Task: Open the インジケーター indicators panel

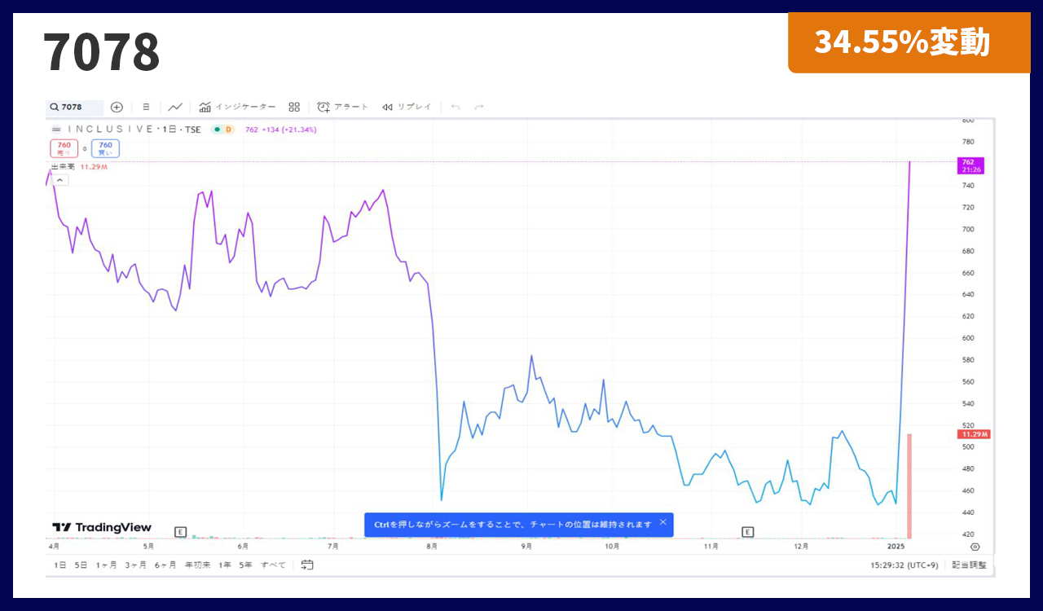Action: click(x=237, y=107)
